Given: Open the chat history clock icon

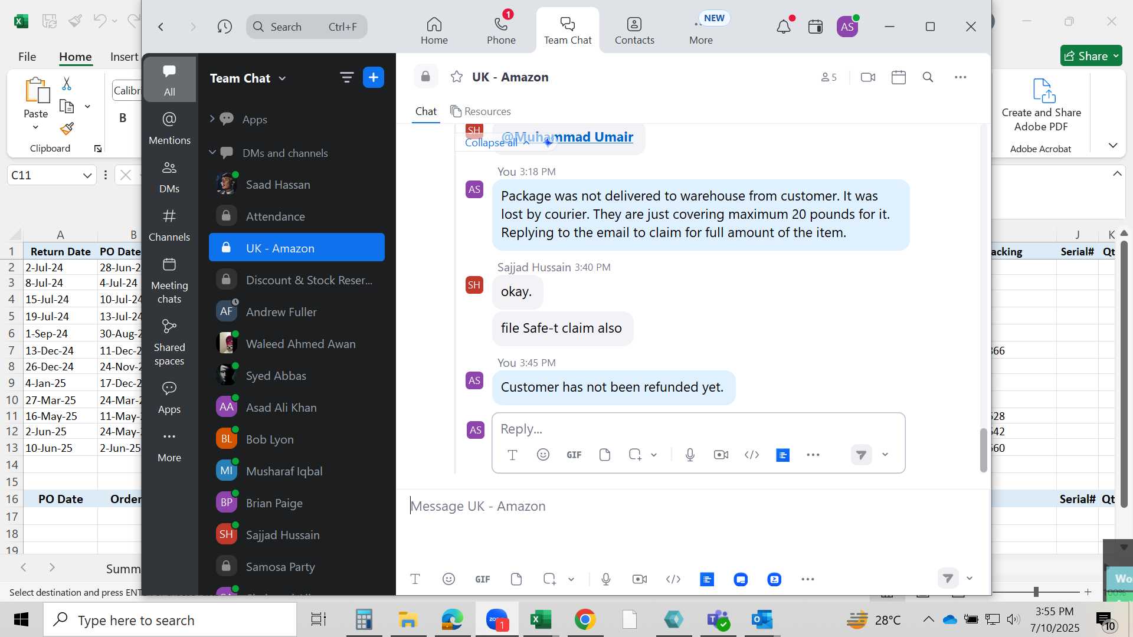Looking at the screenshot, I should tap(224, 27).
